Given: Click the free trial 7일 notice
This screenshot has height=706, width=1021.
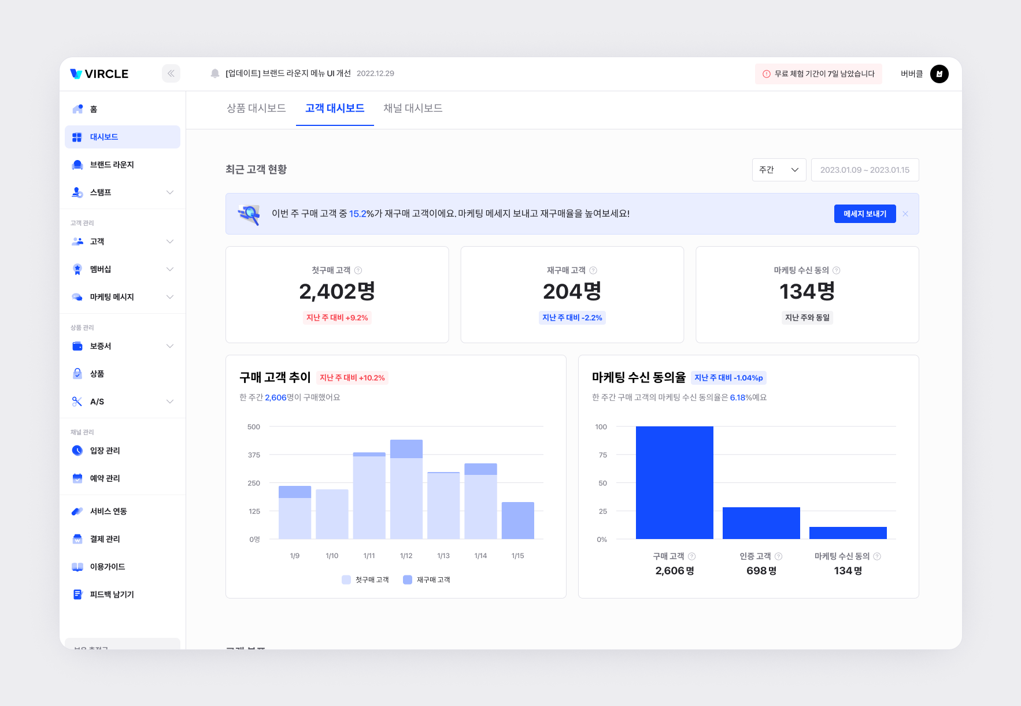Looking at the screenshot, I should tap(819, 74).
